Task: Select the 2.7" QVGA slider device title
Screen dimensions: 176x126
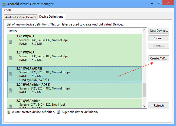Action: [x=28, y=101]
